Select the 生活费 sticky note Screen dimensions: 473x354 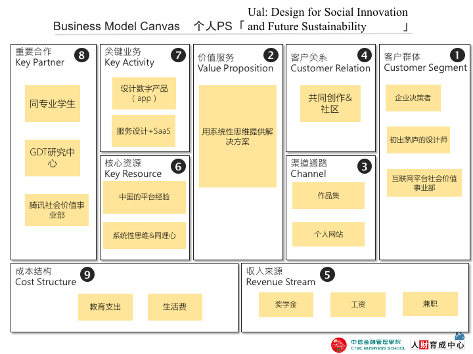(175, 307)
